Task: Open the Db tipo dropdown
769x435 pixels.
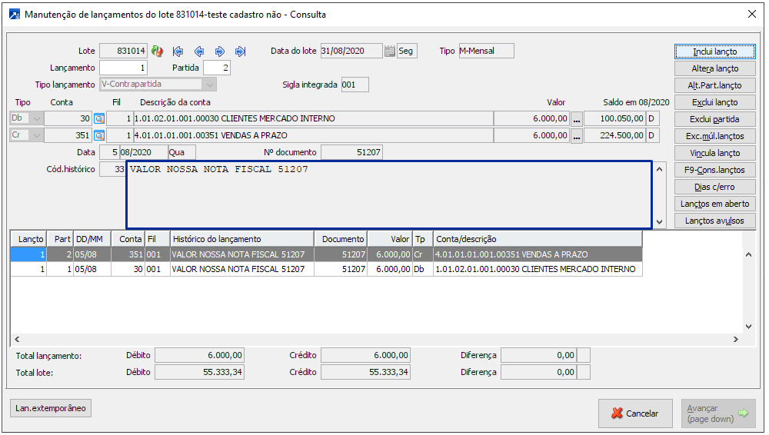Action: point(38,119)
